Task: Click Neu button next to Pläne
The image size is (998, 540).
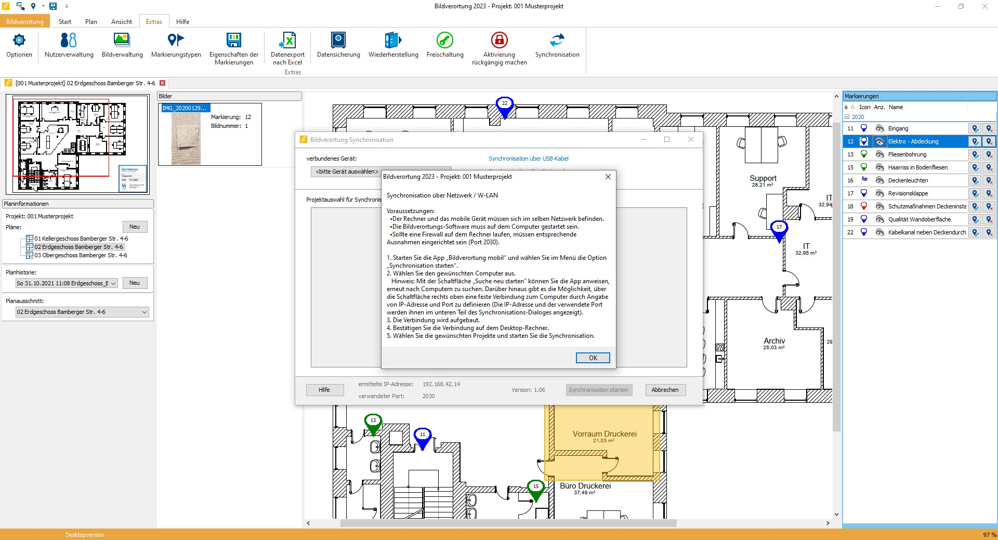Action: 135,227
